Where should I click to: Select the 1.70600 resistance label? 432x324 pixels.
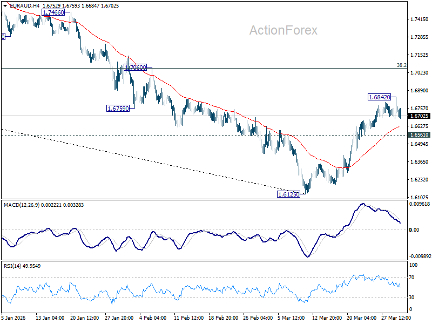point(135,67)
